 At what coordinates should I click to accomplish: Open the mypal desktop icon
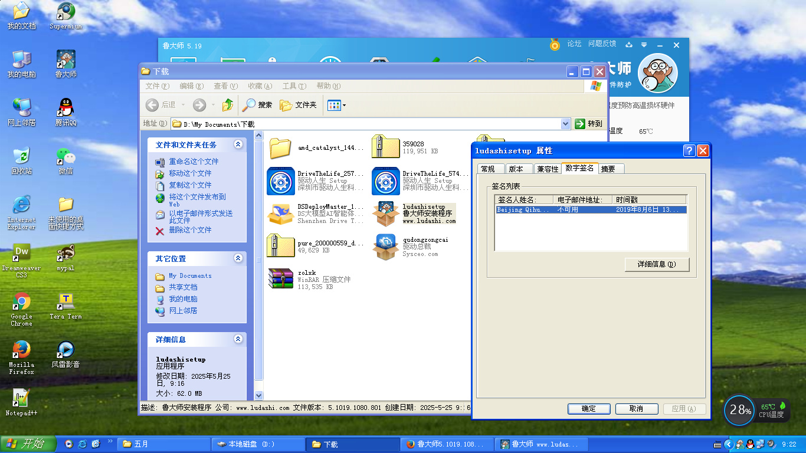click(x=66, y=257)
